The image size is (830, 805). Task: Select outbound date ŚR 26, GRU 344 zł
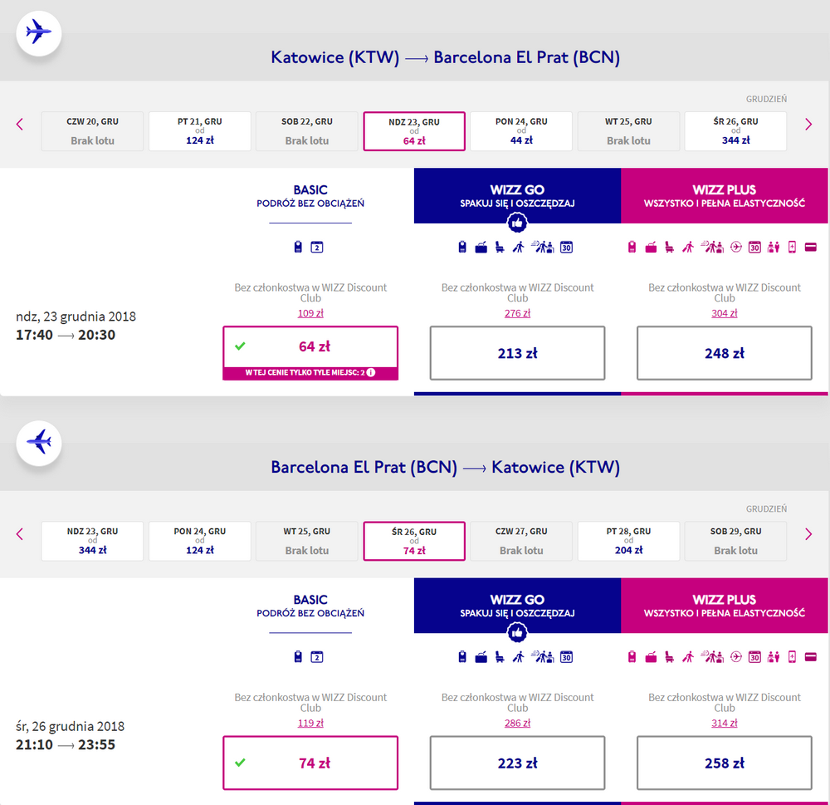point(735,131)
